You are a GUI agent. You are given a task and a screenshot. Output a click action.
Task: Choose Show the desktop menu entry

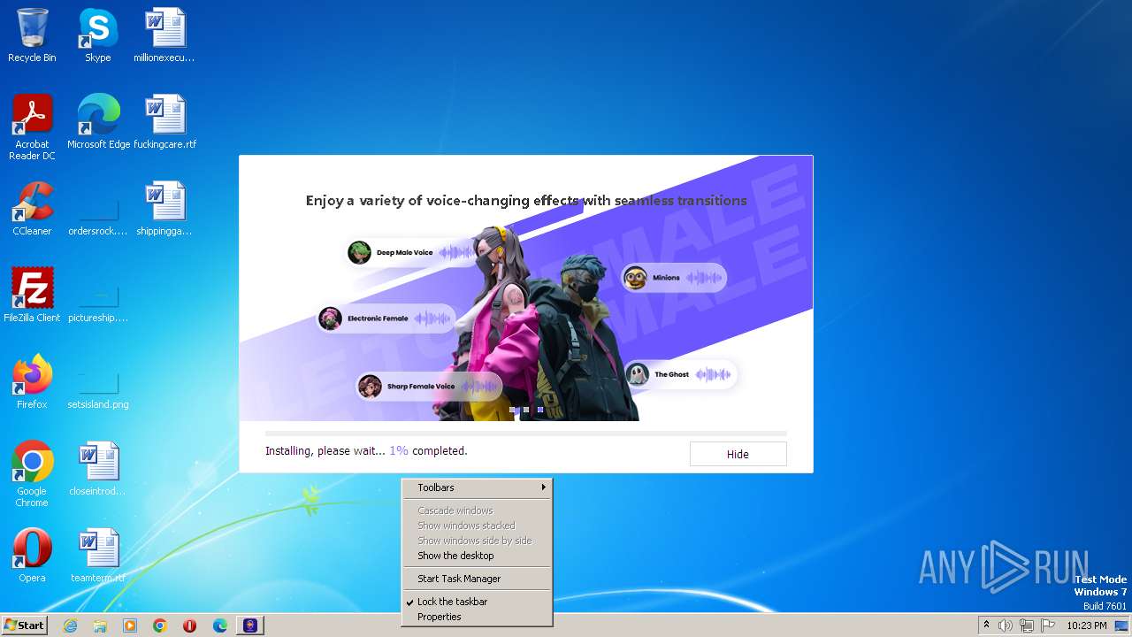point(477,556)
